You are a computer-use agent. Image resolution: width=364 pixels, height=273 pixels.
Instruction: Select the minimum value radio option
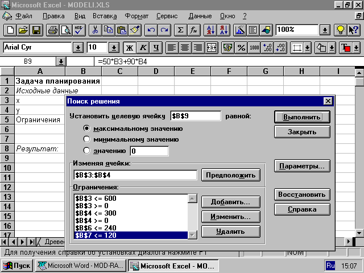[x=86, y=139]
